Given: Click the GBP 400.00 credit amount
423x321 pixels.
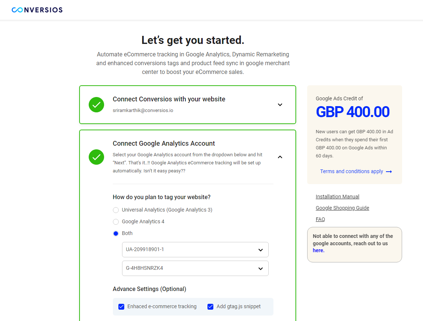Looking at the screenshot, I should tap(353, 112).
